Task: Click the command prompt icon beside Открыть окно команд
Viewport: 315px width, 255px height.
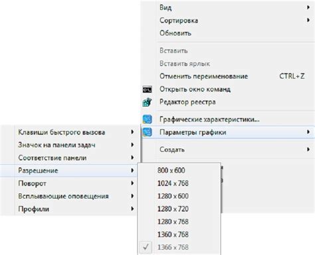Action: click(148, 90)
